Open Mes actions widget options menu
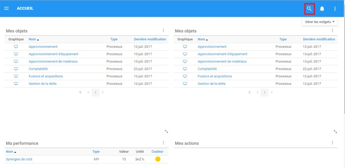Screen dimensions: 345x168 click(332, 143)
